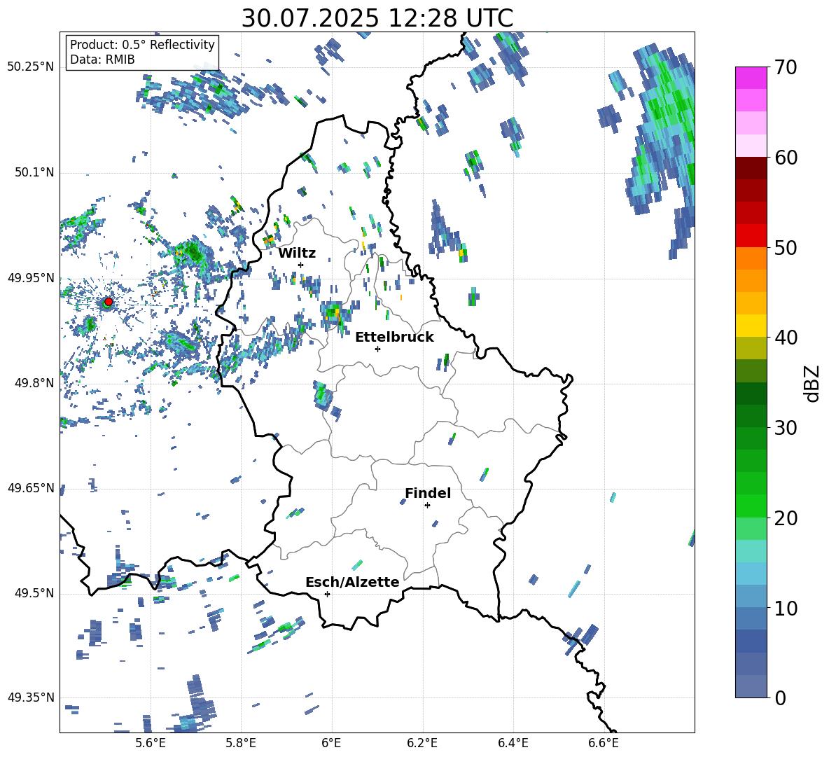Click the 49.35°N latitude tick label
Viewport: 829px width, 757px height.
point(30,697)
